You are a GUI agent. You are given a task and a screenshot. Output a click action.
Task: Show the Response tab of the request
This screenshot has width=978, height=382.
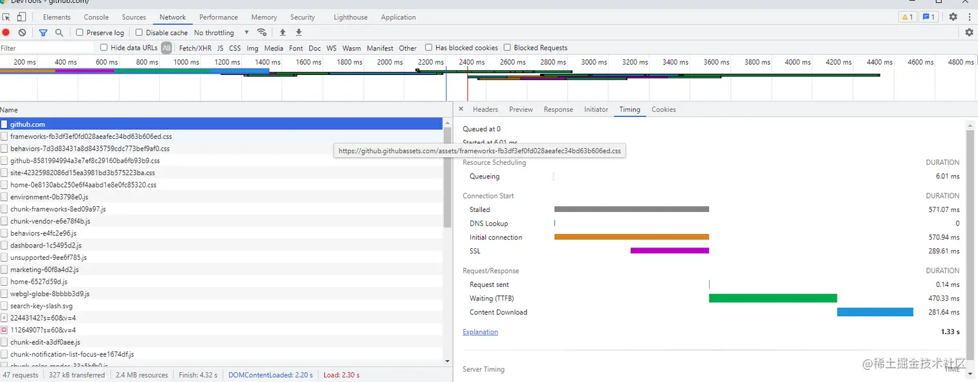pos(558,109)
